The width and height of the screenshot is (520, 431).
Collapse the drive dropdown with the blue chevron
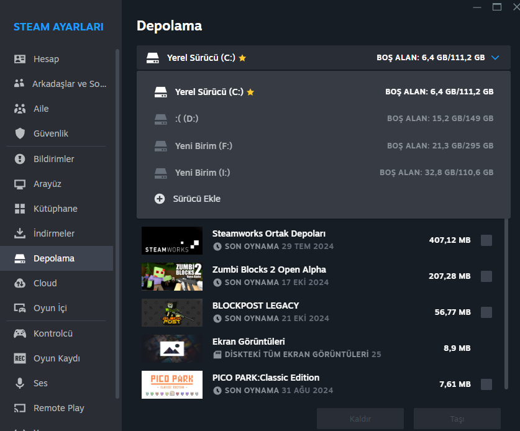[495, 58]
